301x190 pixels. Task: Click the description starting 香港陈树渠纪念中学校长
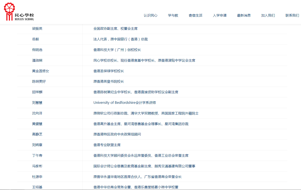pyautogui.click(x=136, y=92)
